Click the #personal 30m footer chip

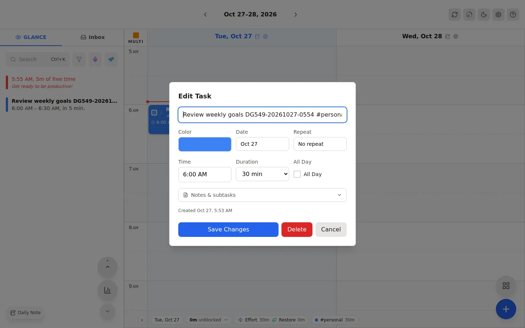(335, 320)
